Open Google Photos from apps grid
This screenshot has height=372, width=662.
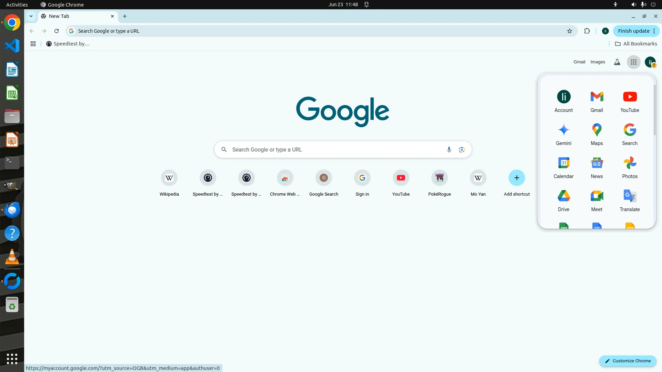point(630,167)
